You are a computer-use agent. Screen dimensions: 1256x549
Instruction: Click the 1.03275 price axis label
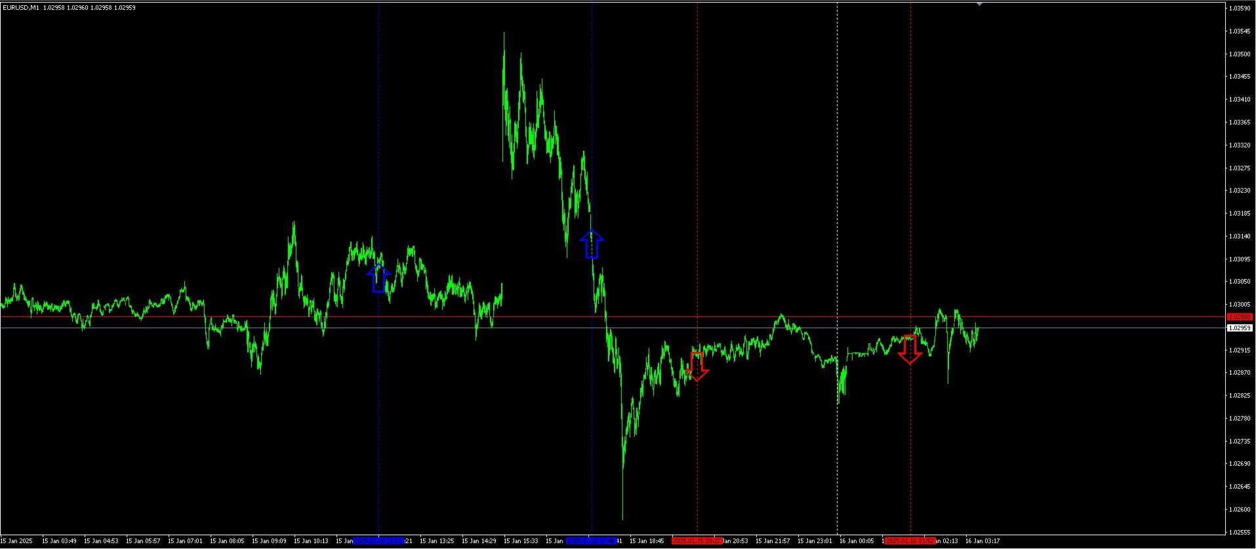coord(1240,168)
